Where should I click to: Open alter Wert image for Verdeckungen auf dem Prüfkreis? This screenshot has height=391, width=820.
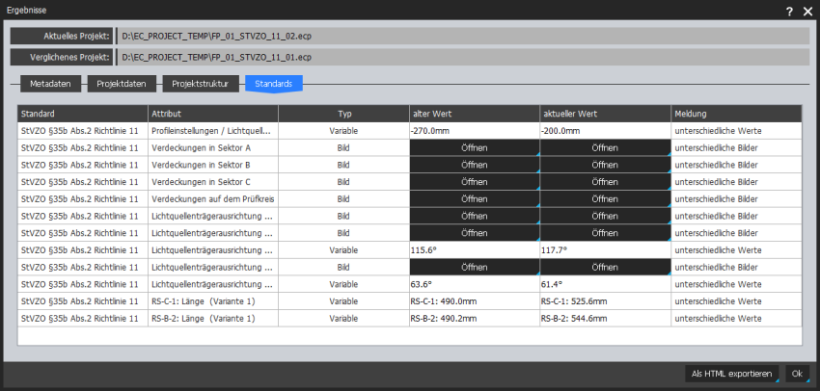click(x=475, y=199)
